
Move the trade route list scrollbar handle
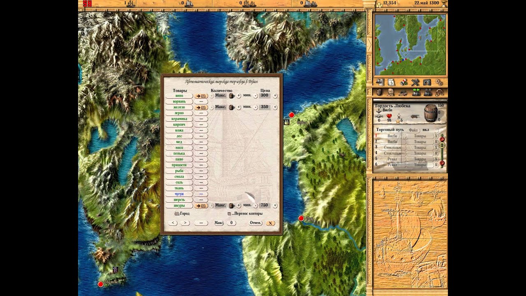pos(442,145)
